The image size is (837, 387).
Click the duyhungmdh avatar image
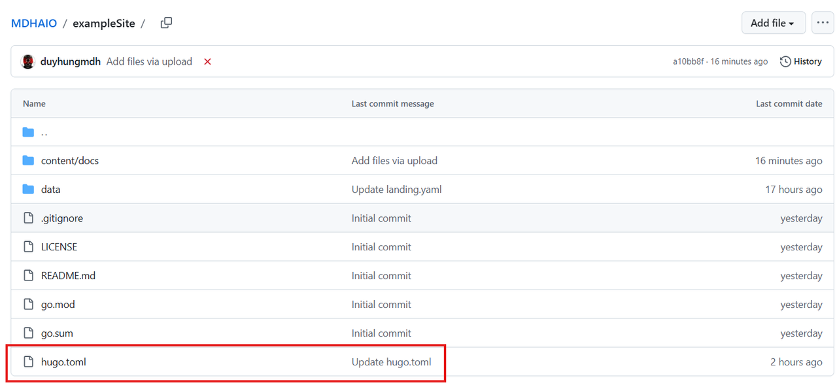click(28, 61)
